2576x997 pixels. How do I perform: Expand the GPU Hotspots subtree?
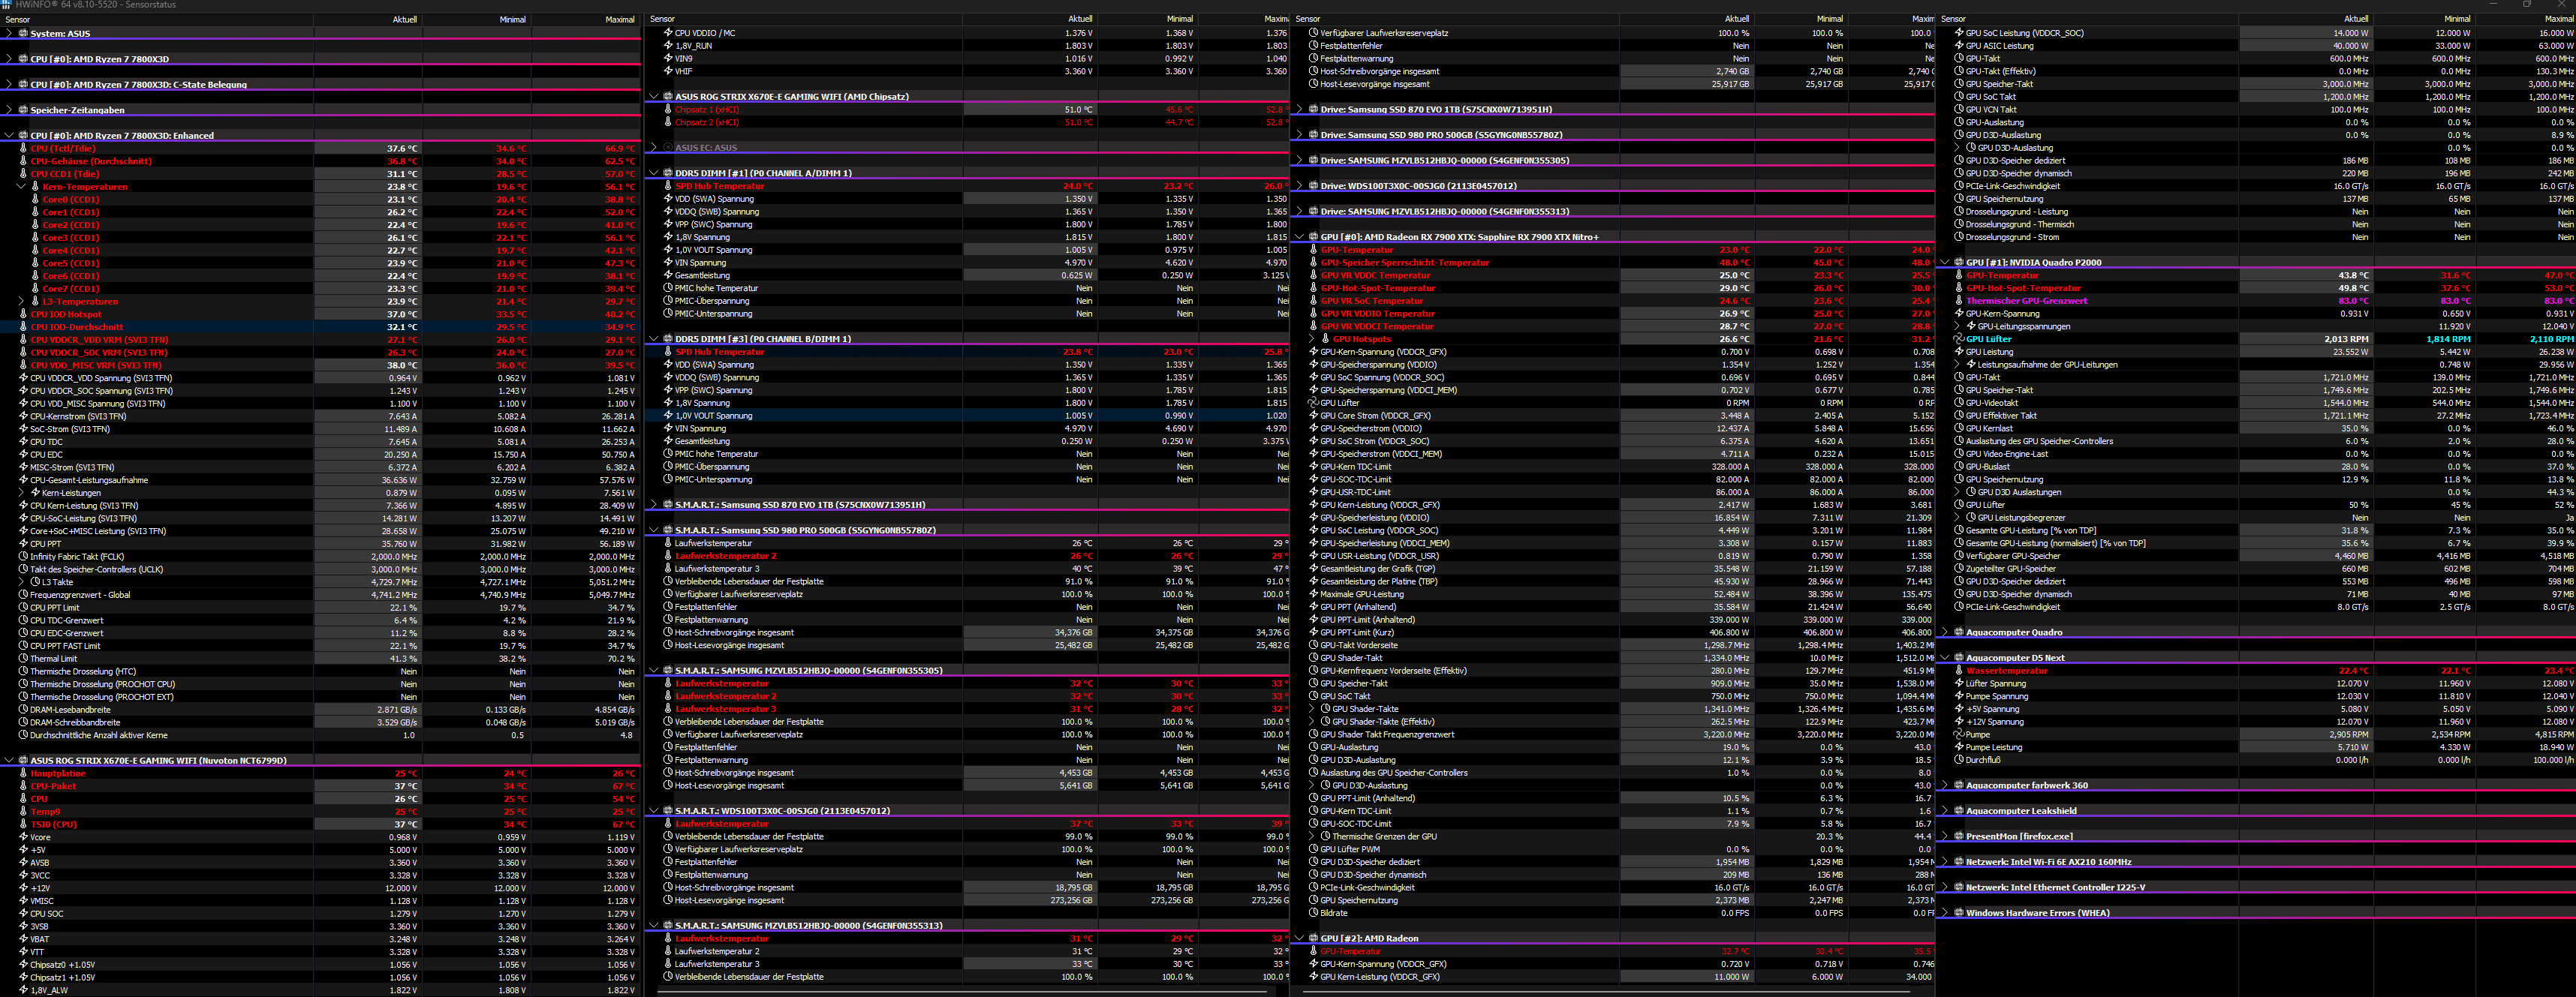1311,340
